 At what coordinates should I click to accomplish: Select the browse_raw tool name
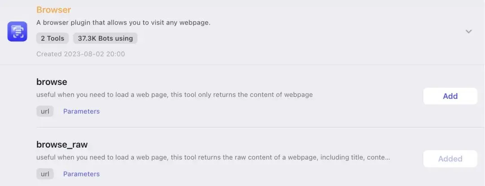click(62, 145)
